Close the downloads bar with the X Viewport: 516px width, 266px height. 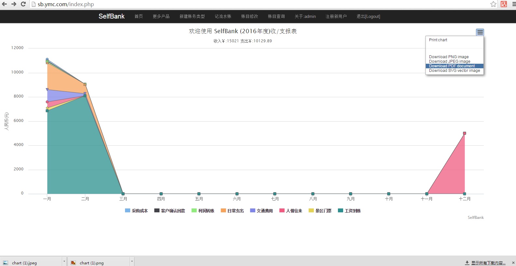point(513,263)
